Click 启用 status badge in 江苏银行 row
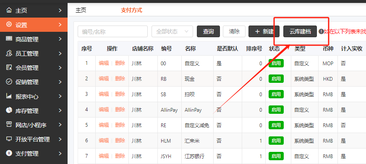 point(276,156)
